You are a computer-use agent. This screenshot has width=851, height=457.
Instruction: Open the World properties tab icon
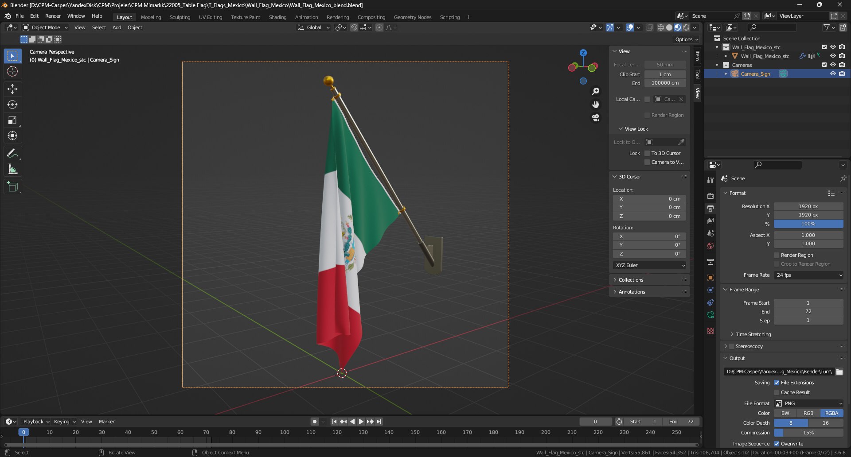click(710, 246)
